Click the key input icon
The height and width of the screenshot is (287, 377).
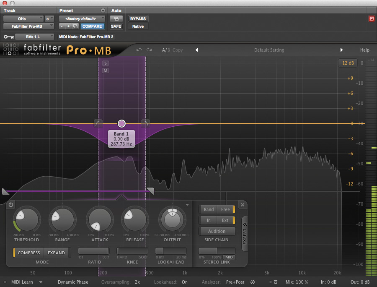point(9,37)
